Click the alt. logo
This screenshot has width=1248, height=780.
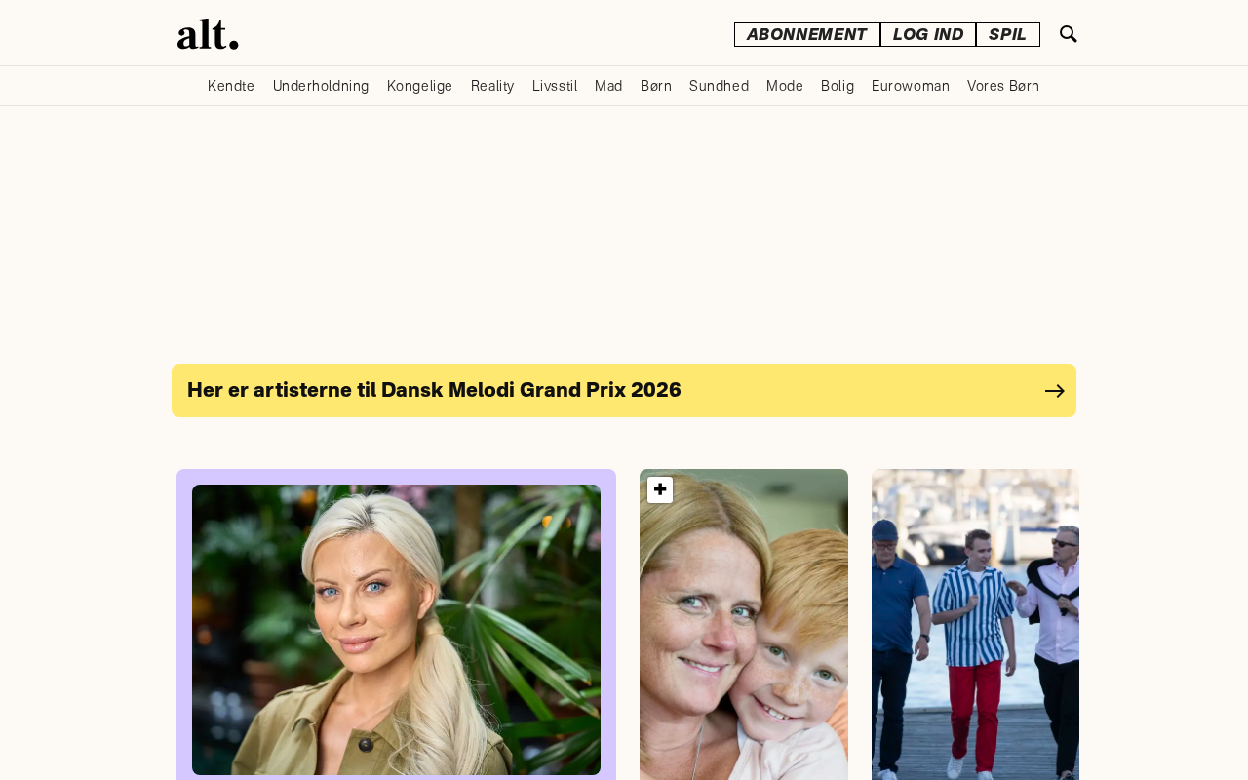pos(208,34)
